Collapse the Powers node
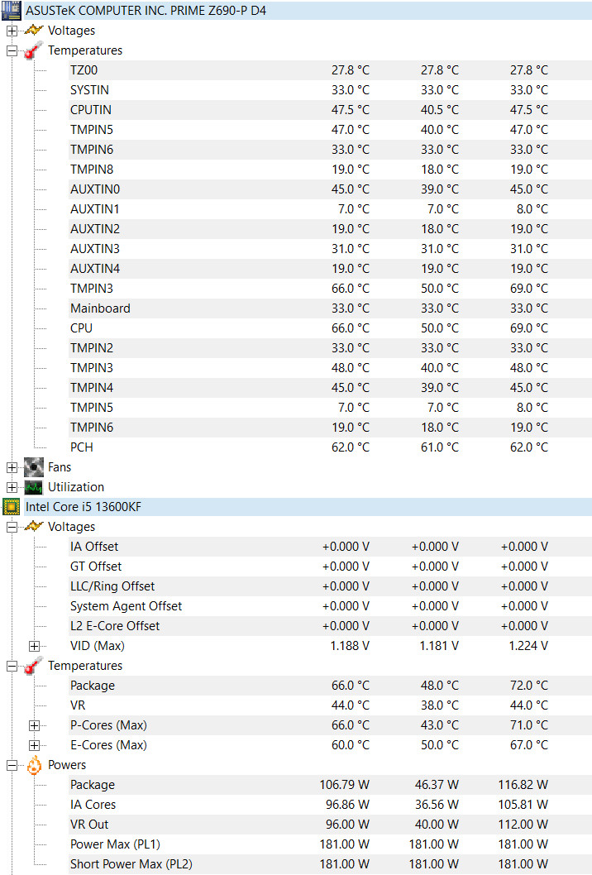Viewport: 592px width, 875px height. pos(12,765)
